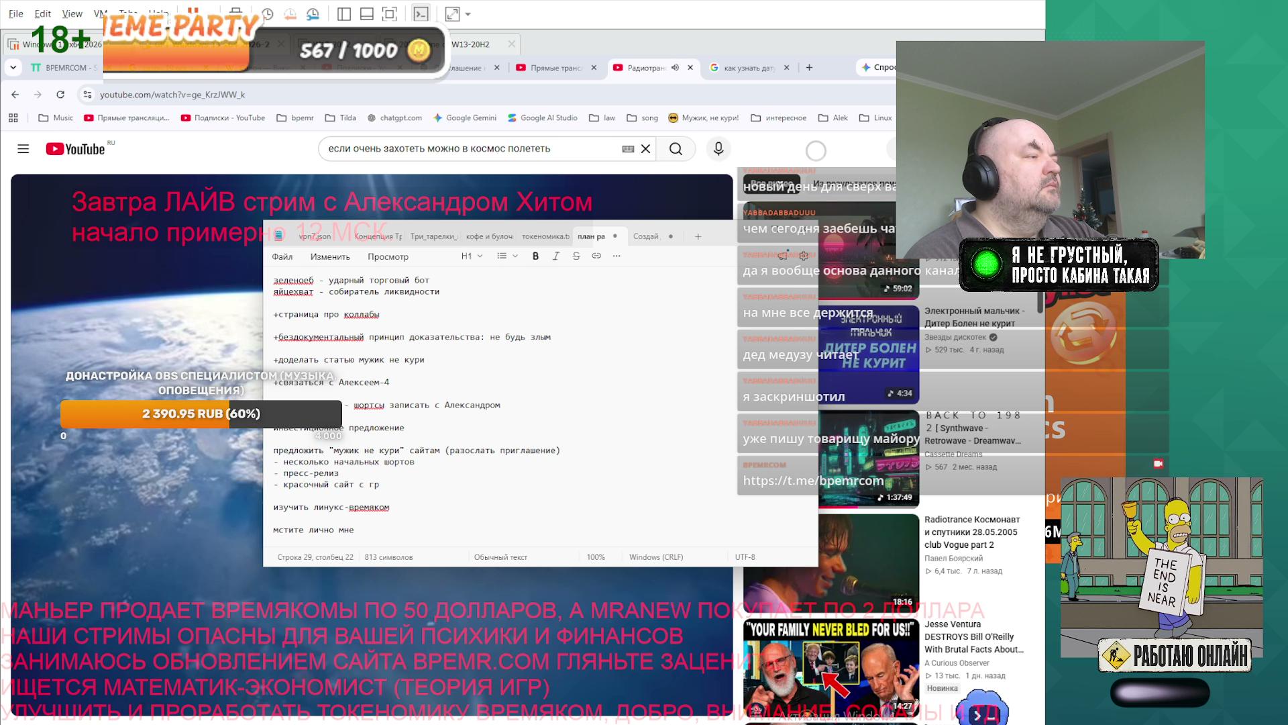The width and height of the screenshot is (1288, 725).
Task: Open VMware View menu
Action: click(72, 13)
